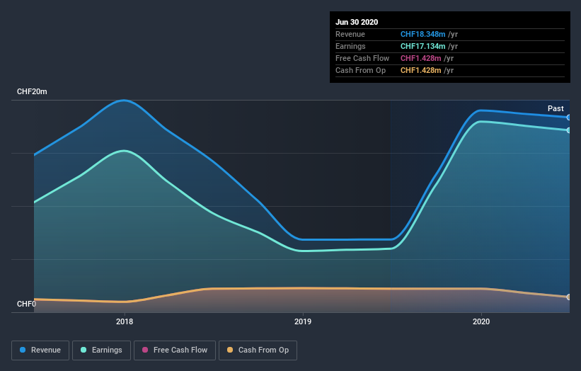This screenshot has height=371, width=581.
Task: Click the Jun 30 2020 tooltip date
Action: (x=357, y=22)
